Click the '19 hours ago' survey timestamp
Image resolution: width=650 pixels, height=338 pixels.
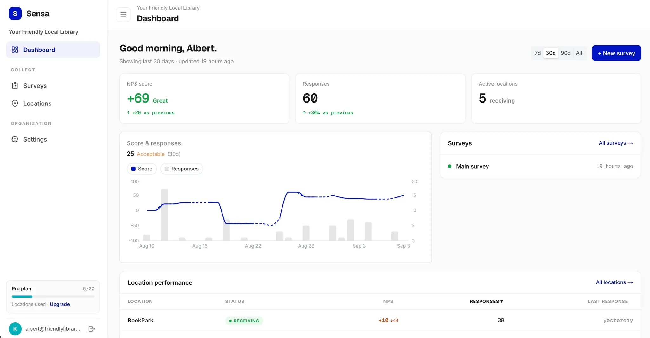(614, 166)
